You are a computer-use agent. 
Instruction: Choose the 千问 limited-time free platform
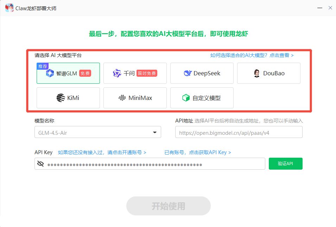coord(135,73)
